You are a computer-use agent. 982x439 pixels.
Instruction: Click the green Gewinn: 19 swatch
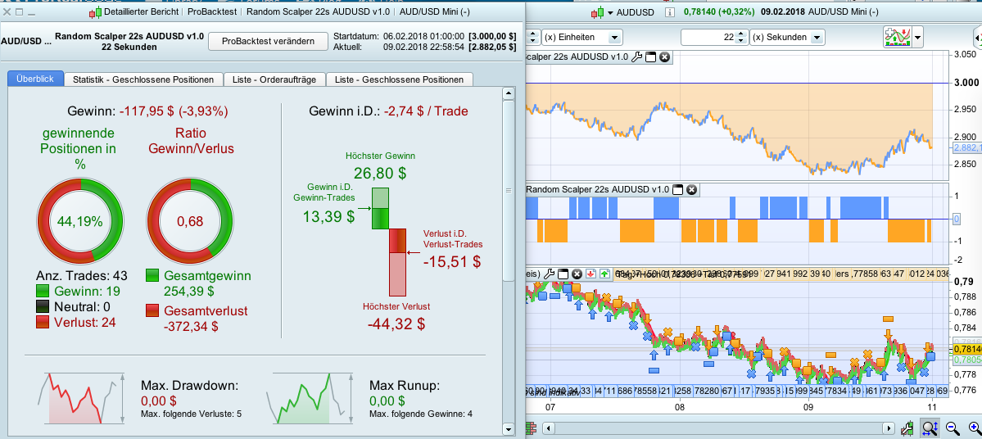43,292
